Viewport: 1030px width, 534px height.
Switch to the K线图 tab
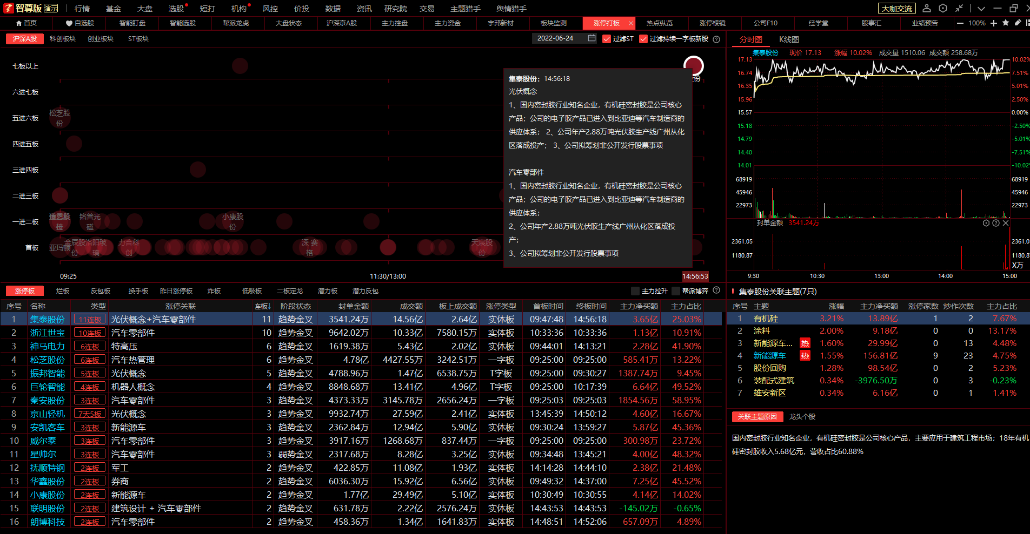point(789,39)
